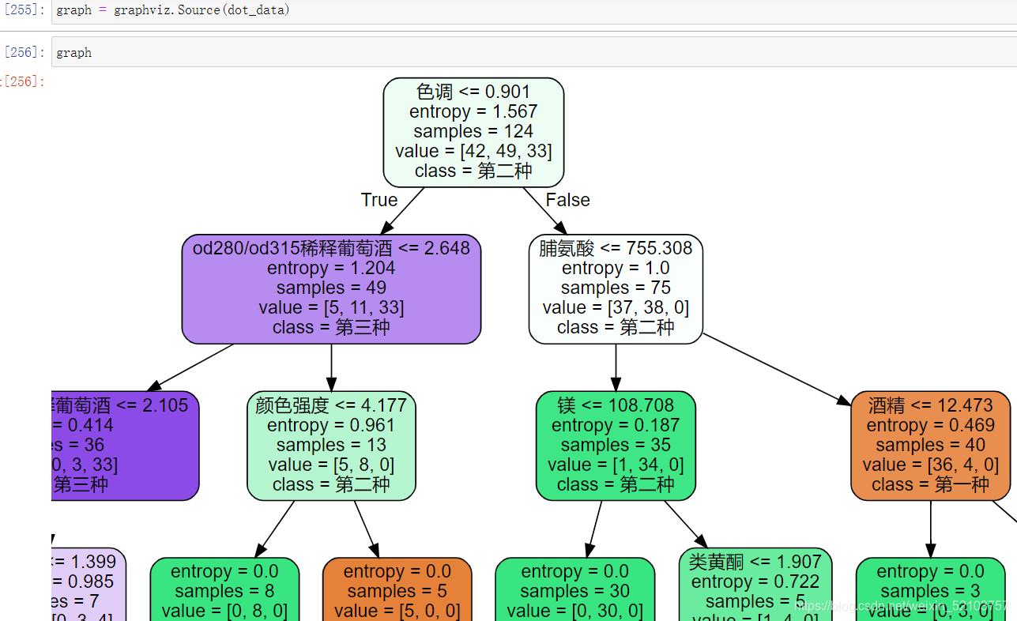The height and width of the screenshot is (621, 1017).
Task: Click the node '颜色强度 <= 4.177'
Action: click(x=331, y=446)
